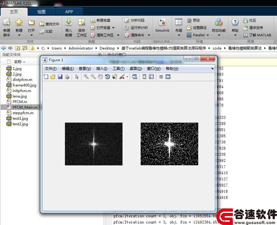Switch to the Home (主页) tab
This screenshot has height=225, width=277.
[x=14, y=12]
